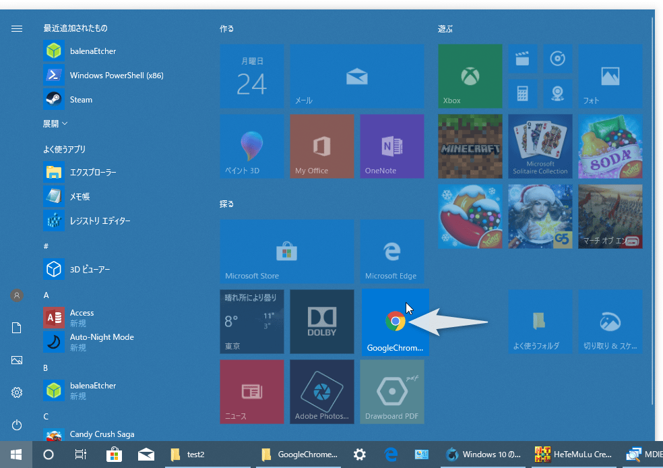Viewport: 663px width, 468px height.
Task: Open the Google Chrome tile
Action: pos(395,322)
